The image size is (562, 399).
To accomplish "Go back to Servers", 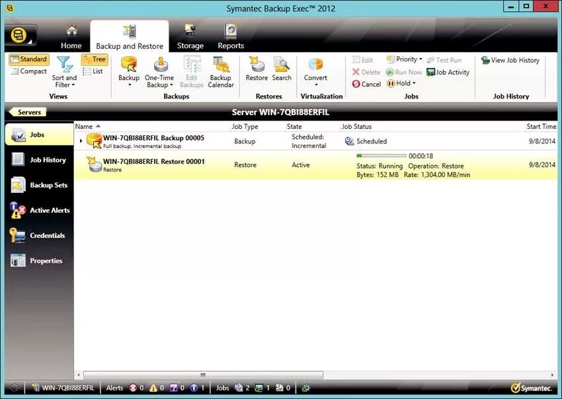I will point(27,112).
